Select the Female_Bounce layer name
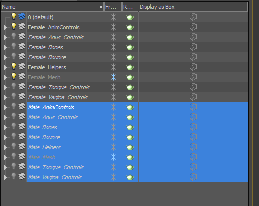This screenshot has height=206, width=259. click(47, 57)
